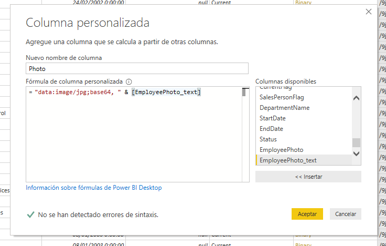Click the "data:image/jpg;base64, " string in formula
Viewport: 386px width, 246px height.
[x=78, y=92]
